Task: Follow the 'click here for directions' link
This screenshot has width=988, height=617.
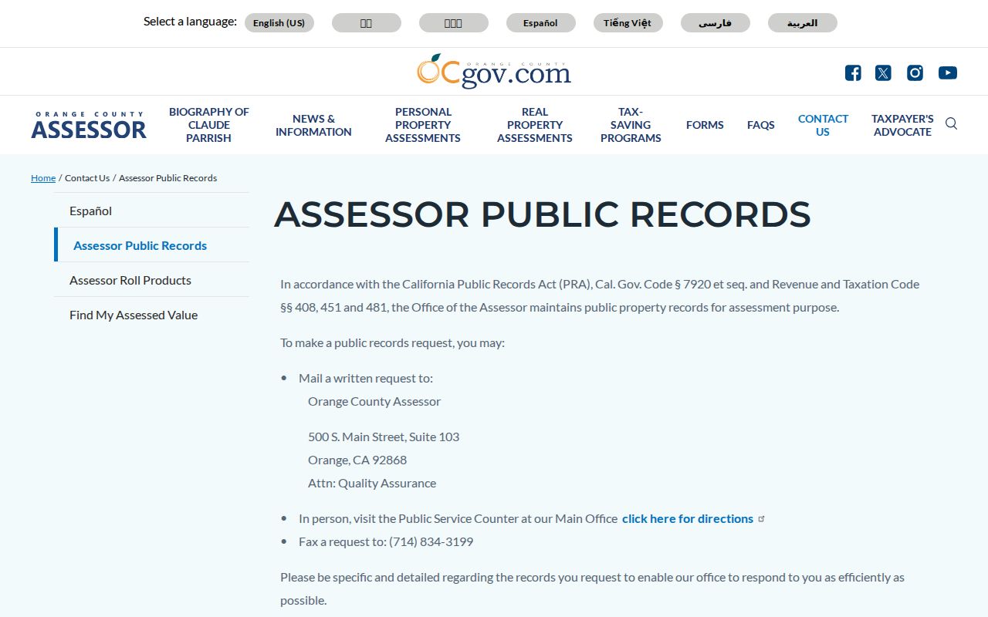Action: pos(688,519)
